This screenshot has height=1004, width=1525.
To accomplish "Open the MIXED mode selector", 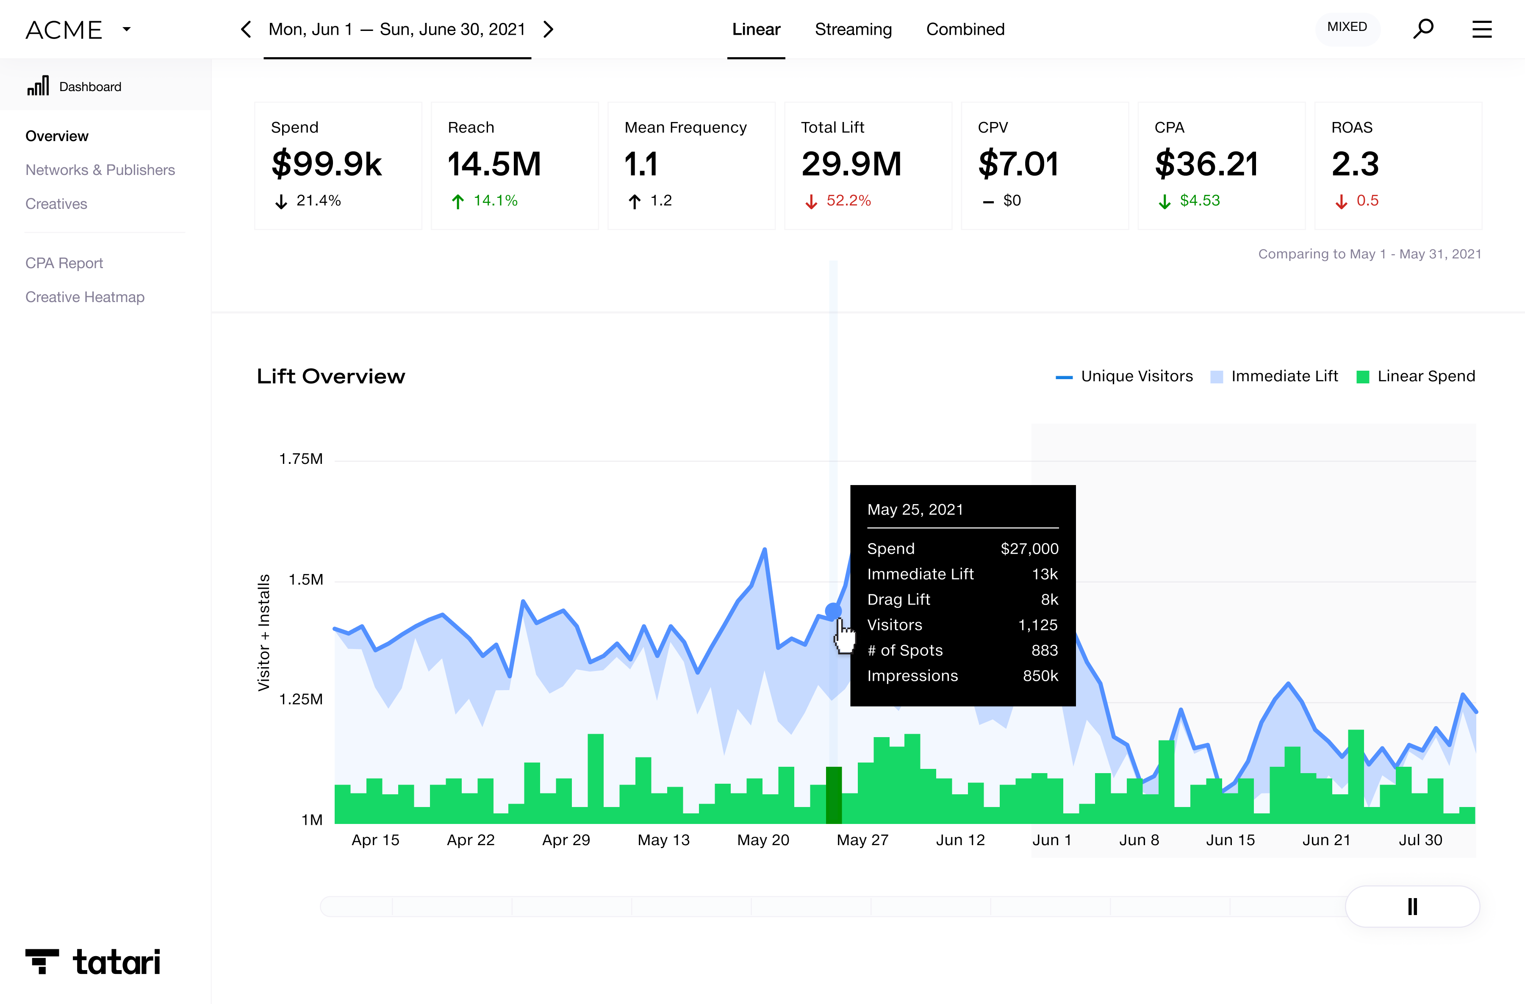I will pyautogui.click(x=1347, y=28).
